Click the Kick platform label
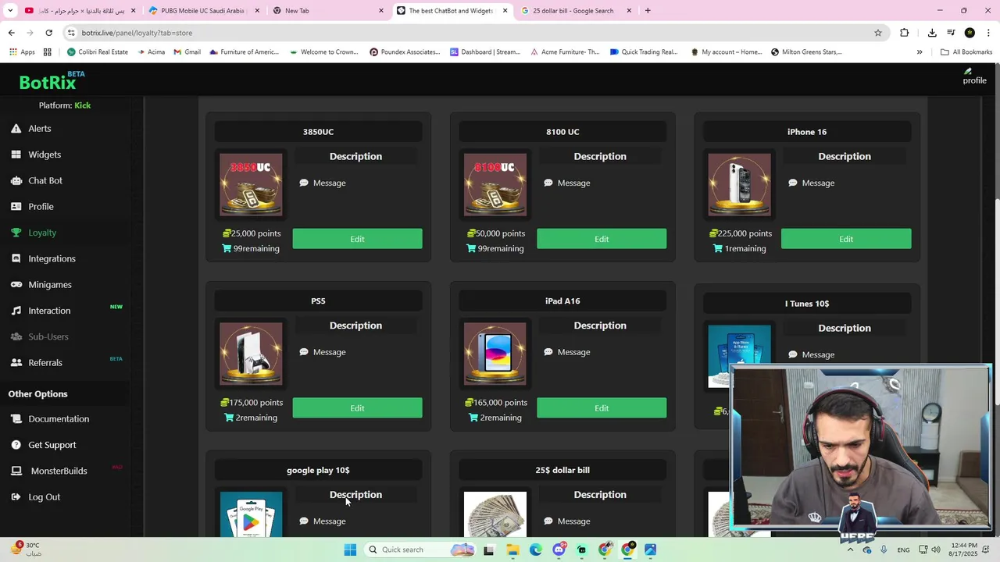The image size is (1000, 562). [x=82, y=105]
